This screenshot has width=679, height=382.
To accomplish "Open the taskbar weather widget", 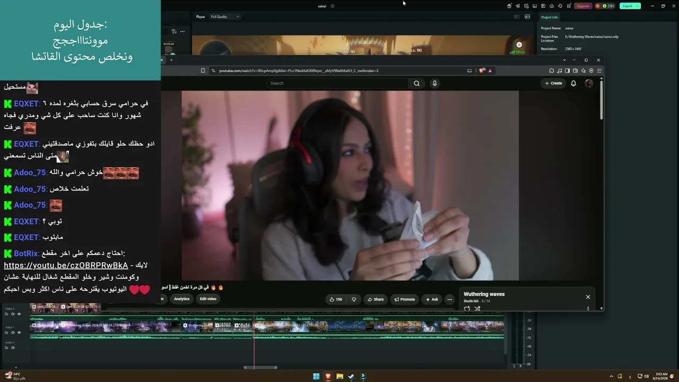I will (x=15, y=376).
